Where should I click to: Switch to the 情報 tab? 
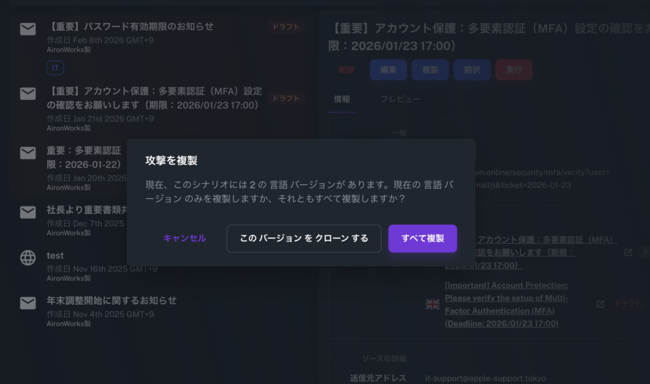click(342, 100)
